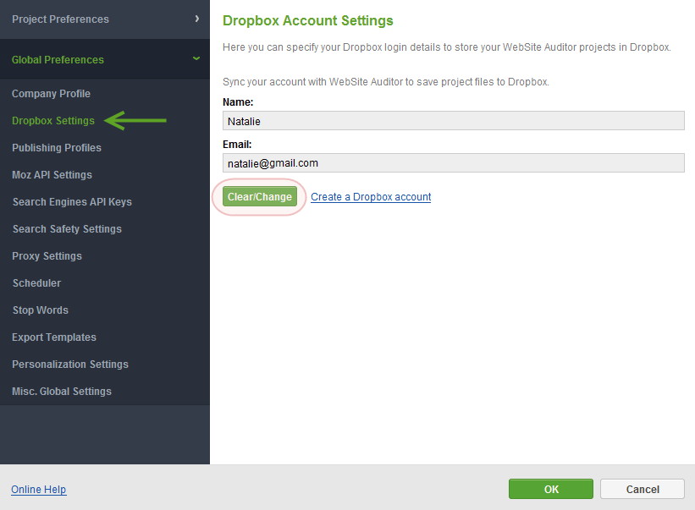Go to Personalization Settings
This screenshot has height=510, width=695.
coord(70,365)
